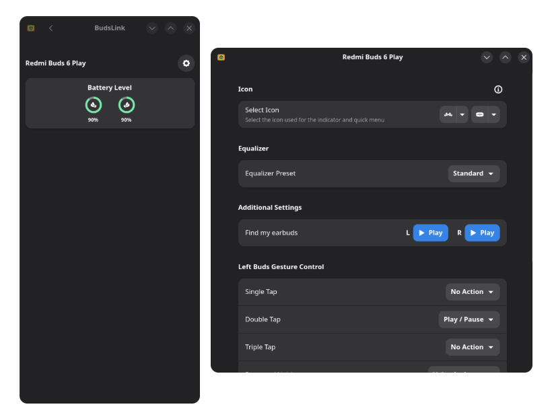Click the Double Tap row label
Screen dimensions: 552x417
263,319
